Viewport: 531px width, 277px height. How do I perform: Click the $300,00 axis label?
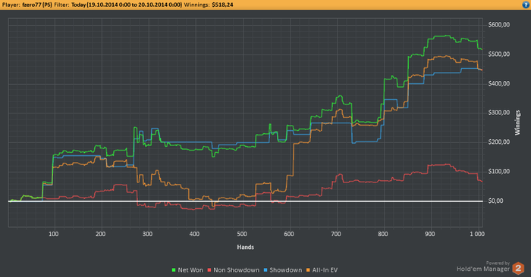pos(499,113)
